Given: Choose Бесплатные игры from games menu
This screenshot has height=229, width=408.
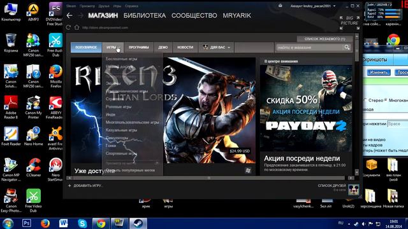Looking at the screenshot, I should 121,59.
